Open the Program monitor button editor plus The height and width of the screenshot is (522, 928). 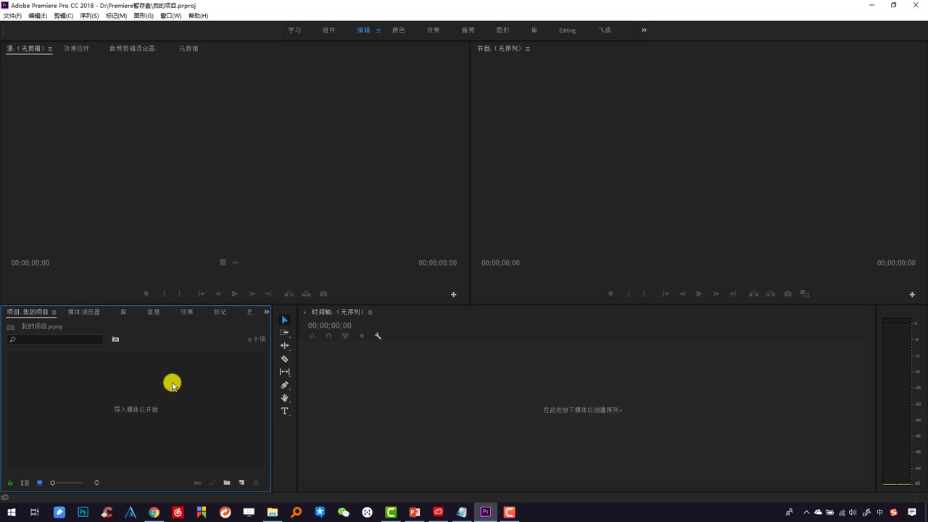912,294
